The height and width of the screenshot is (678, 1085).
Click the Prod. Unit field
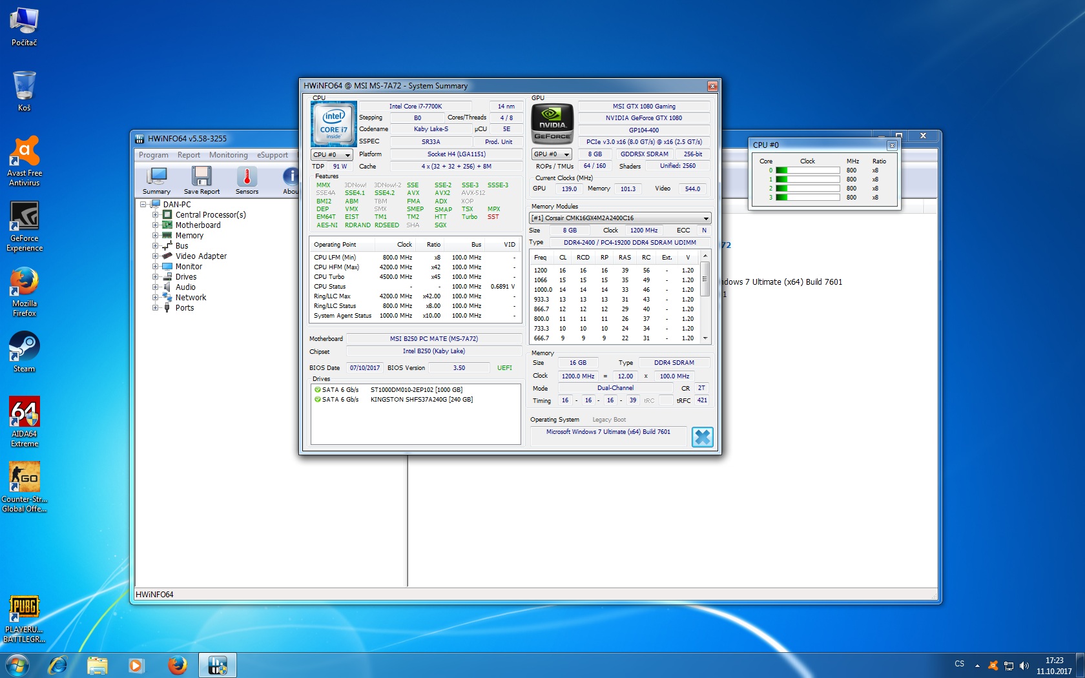[x=499, y=141]
